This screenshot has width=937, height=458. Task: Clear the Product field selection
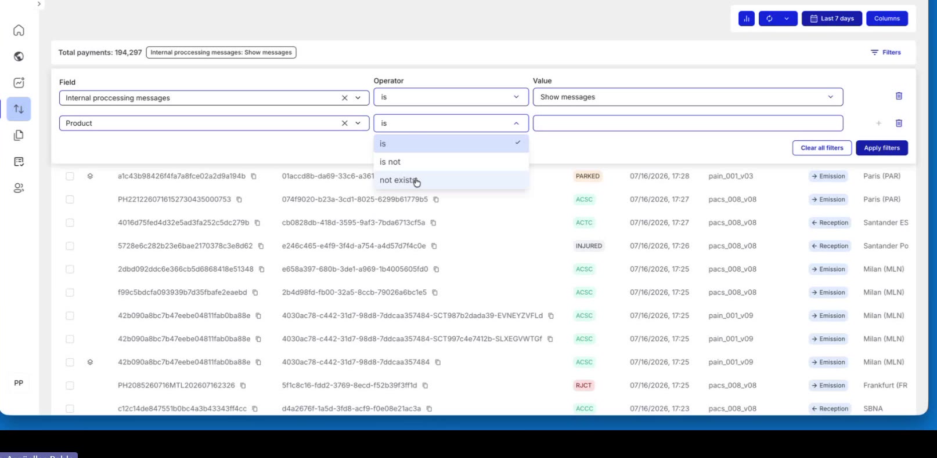[345, 123]
